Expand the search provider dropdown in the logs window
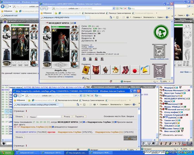 click(138, 96)
